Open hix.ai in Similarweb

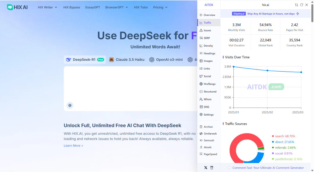(209, 134)
